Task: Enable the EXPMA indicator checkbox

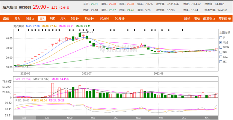Action: [221, 47]
